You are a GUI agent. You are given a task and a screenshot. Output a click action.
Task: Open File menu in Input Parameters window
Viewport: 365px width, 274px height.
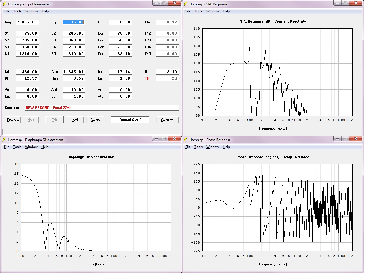pos(7,11)
